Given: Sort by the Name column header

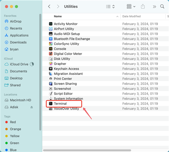Looking at the screenshot, I should (x=58, y=16).
